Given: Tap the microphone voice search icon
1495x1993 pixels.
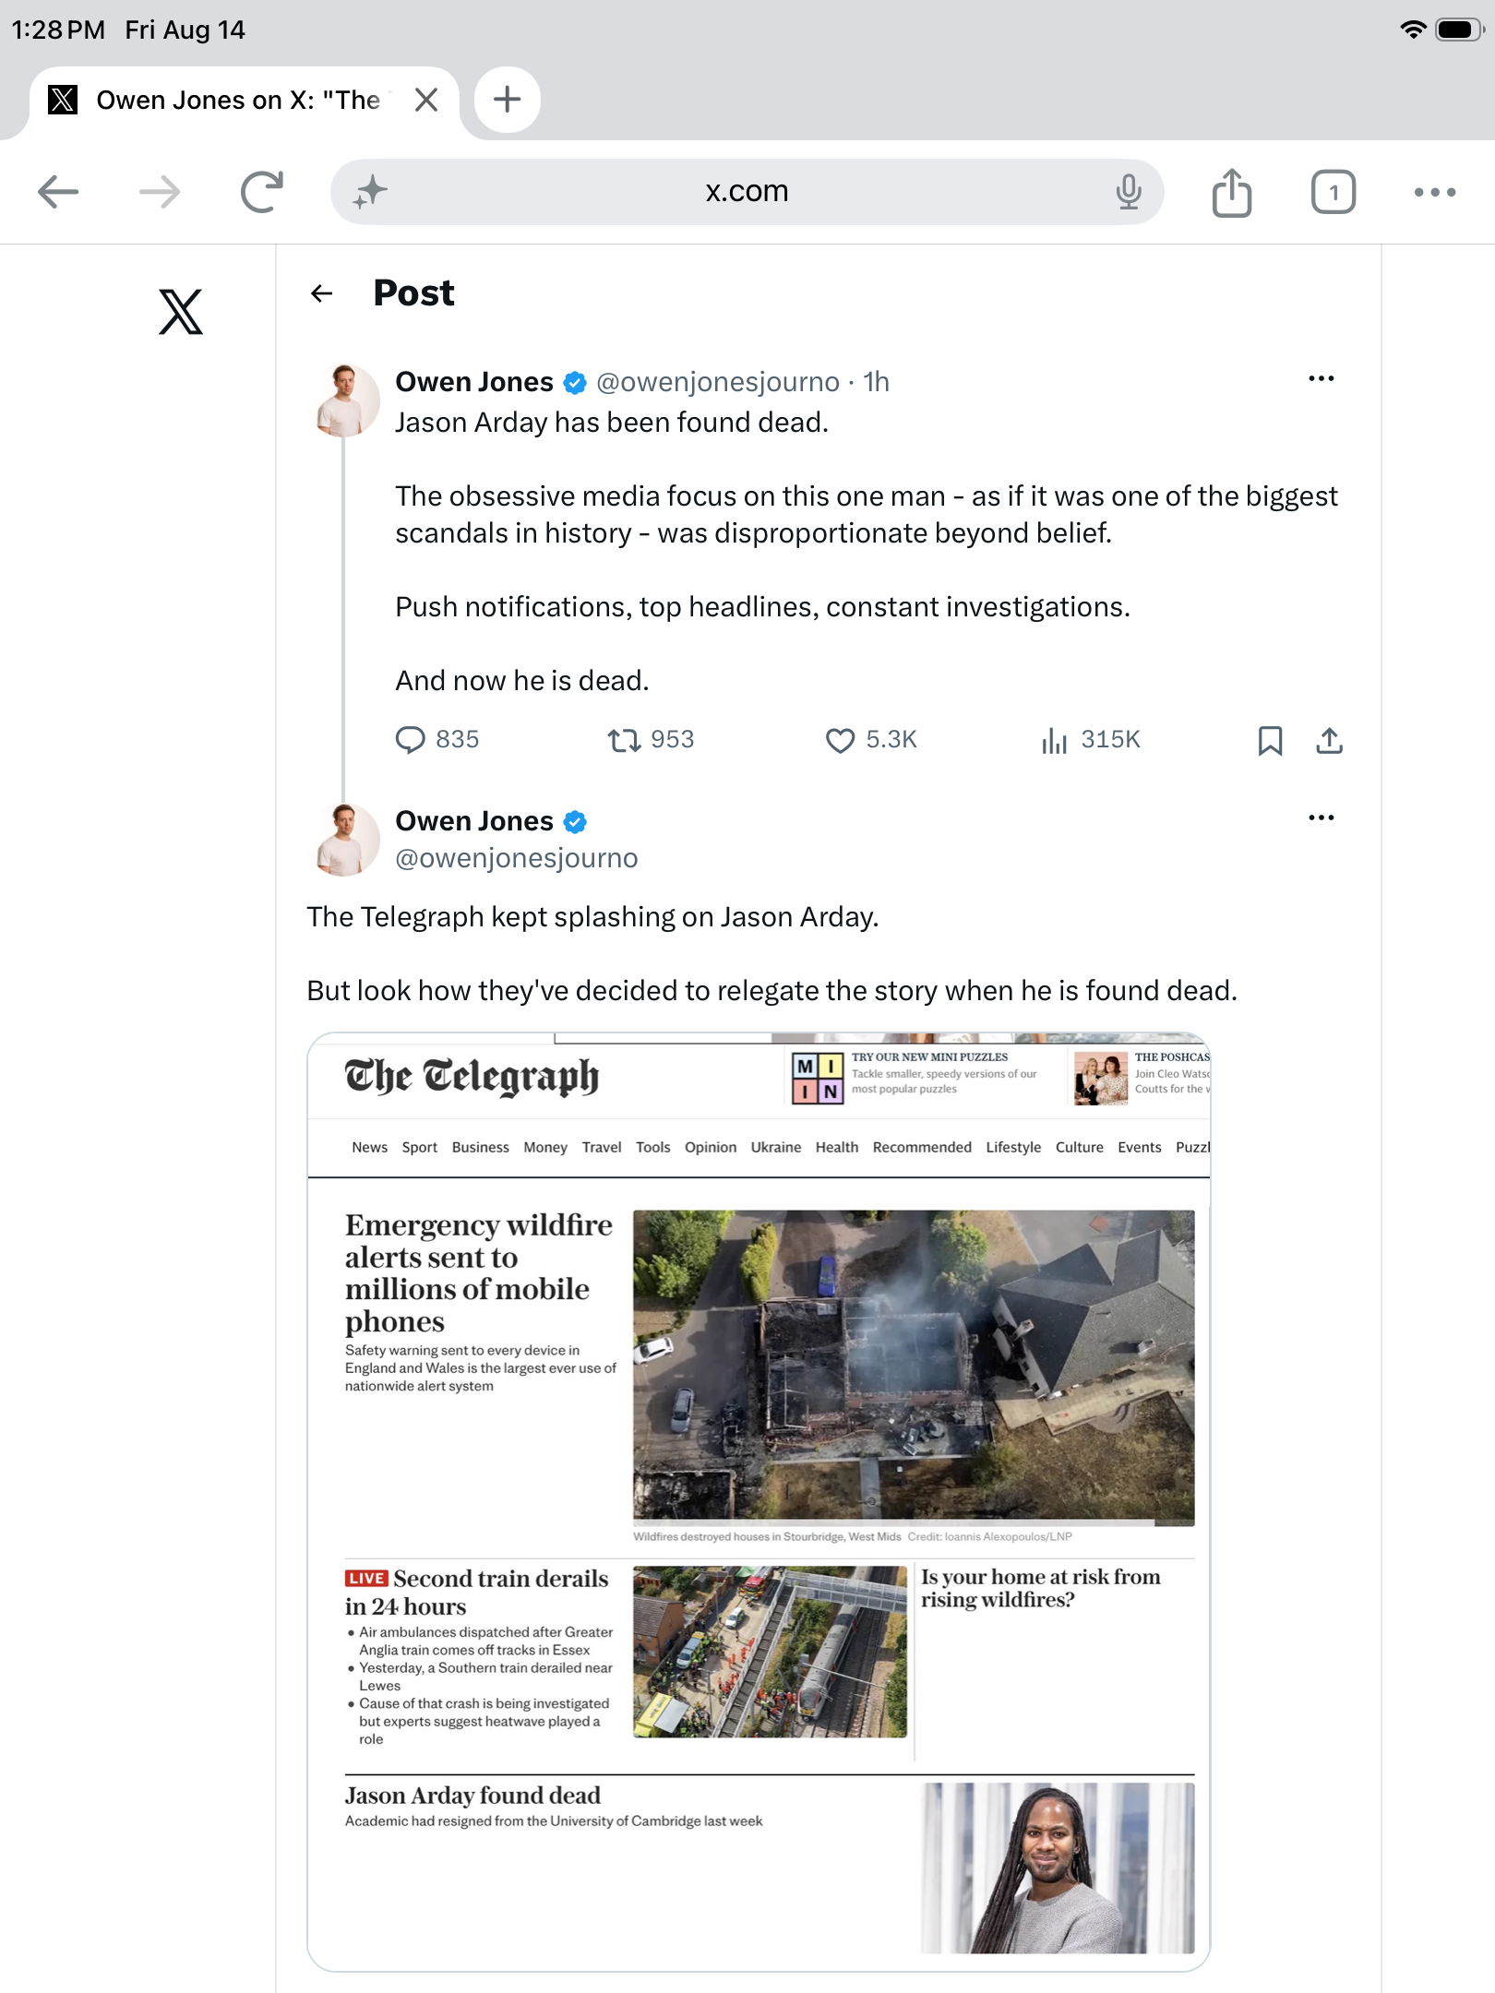Looking at the screenshot, I should click(1128, 192).
